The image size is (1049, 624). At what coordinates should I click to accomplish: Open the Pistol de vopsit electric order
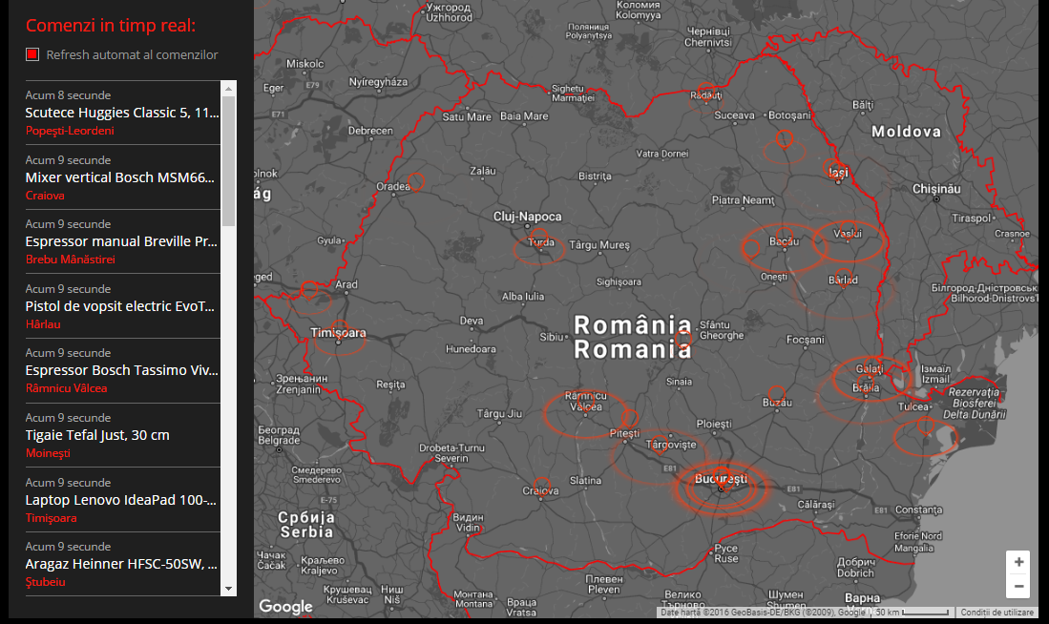[x=122, y=306]
